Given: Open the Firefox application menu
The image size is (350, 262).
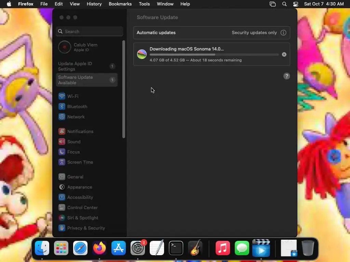Looking at the screenshot, I should point(26,4).
